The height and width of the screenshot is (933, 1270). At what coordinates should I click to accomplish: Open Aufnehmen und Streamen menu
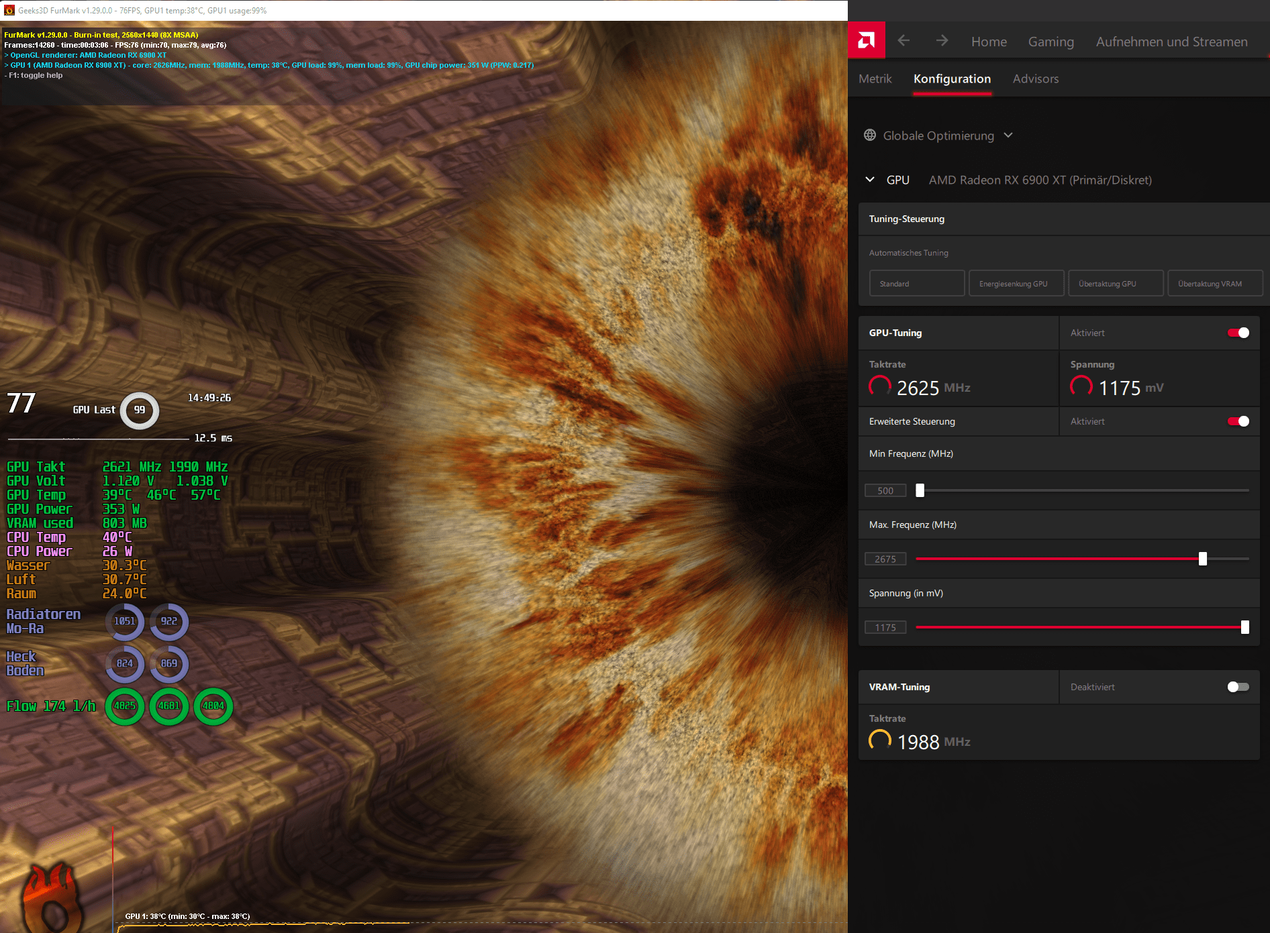(x=1172, y=42)
